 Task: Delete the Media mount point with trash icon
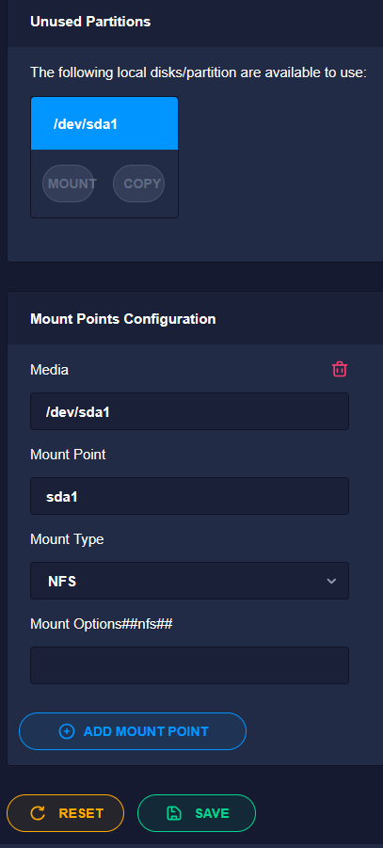pyautogui.click(x=339, y=369)
